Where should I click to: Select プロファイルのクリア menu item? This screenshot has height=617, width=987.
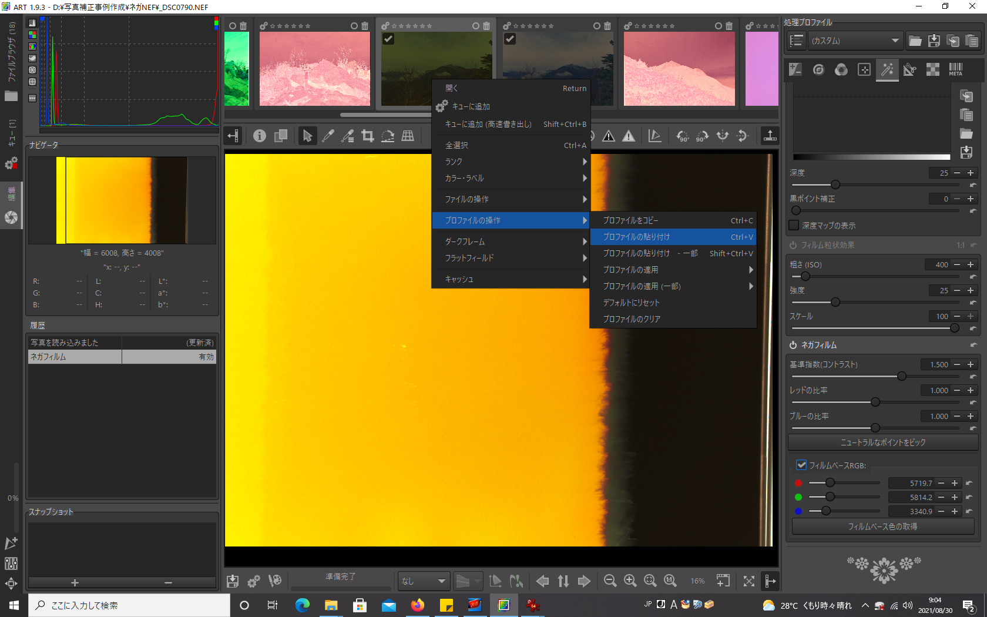tap(673, 319)
